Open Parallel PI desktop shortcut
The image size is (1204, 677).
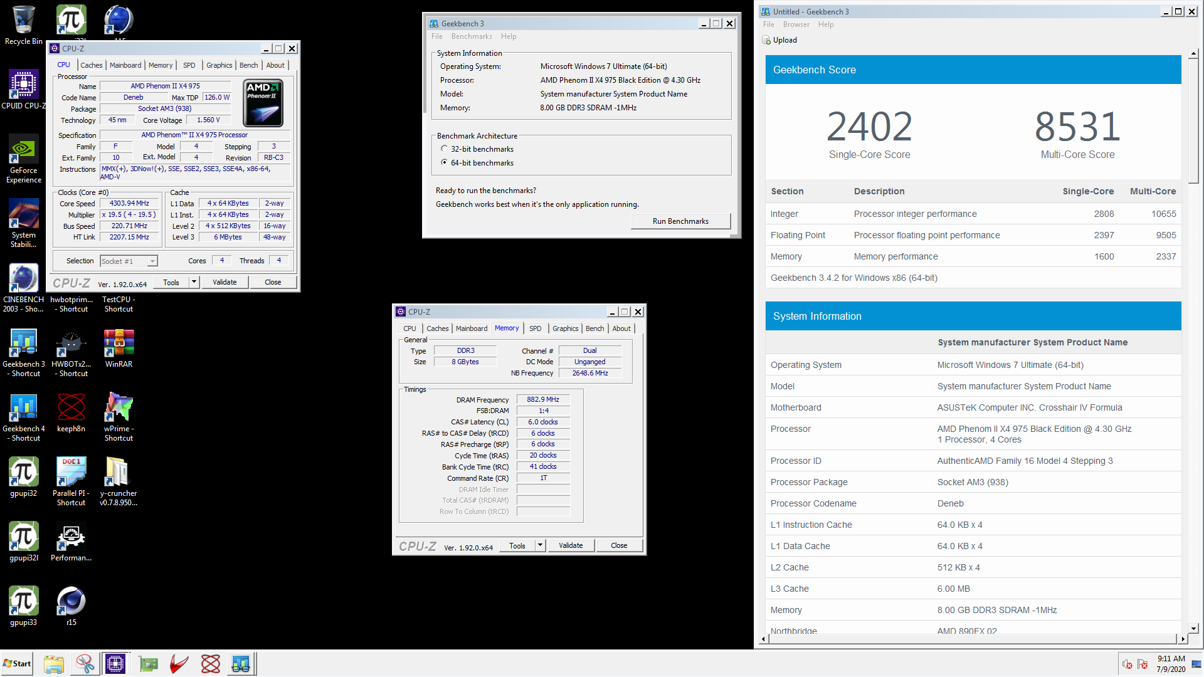tap(71, 482)
